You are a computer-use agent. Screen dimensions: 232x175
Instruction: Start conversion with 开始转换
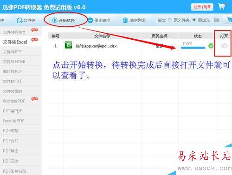click(64, 20)
